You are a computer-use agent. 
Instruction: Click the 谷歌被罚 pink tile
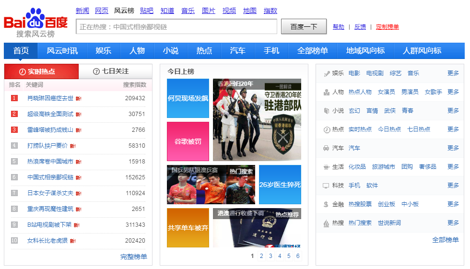tap(188, 141)
